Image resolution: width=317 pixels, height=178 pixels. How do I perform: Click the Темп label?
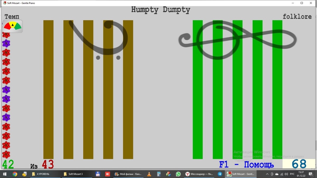tap(12, 17)
